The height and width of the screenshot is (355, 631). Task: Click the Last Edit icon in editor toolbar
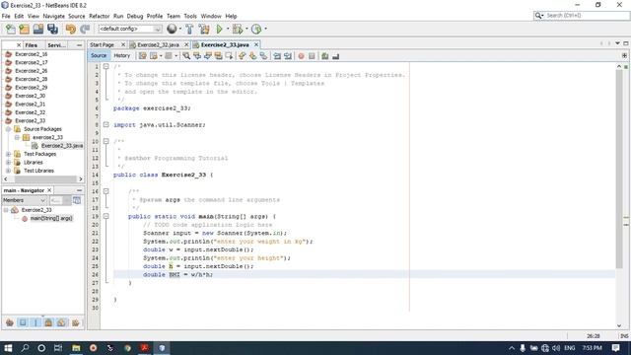(x=142, y=56)
